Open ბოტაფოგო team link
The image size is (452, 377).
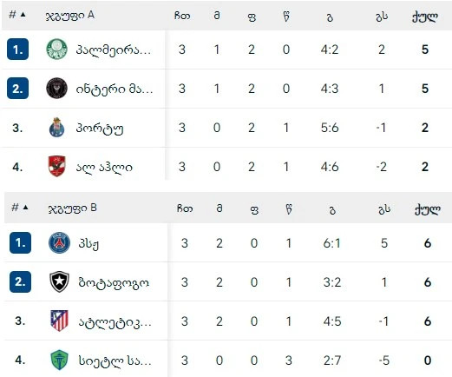(x=114, y=282)
